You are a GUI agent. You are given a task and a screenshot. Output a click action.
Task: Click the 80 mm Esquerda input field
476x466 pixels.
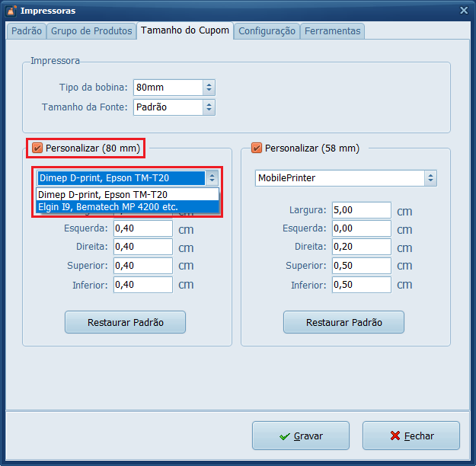[143, 228]
